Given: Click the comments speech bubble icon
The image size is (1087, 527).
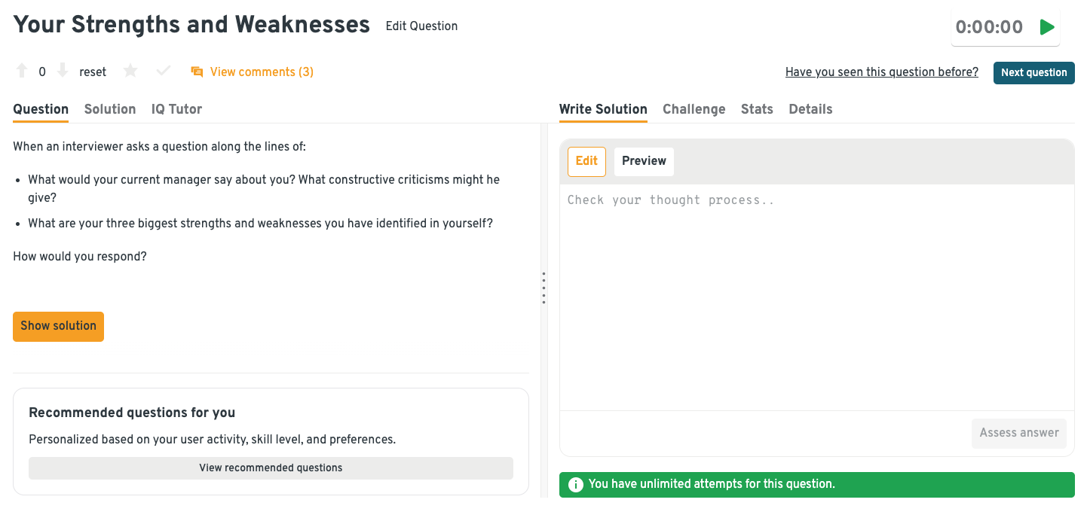Looking at the screenshot, I should 197,72.
